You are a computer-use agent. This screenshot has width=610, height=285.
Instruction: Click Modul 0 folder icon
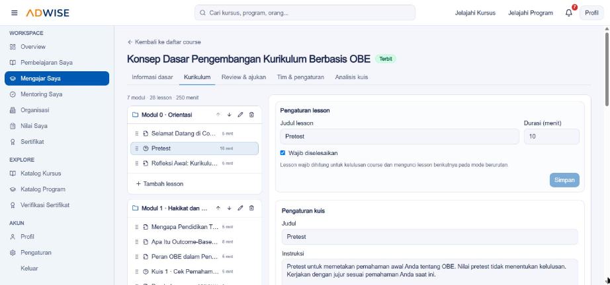135,115
